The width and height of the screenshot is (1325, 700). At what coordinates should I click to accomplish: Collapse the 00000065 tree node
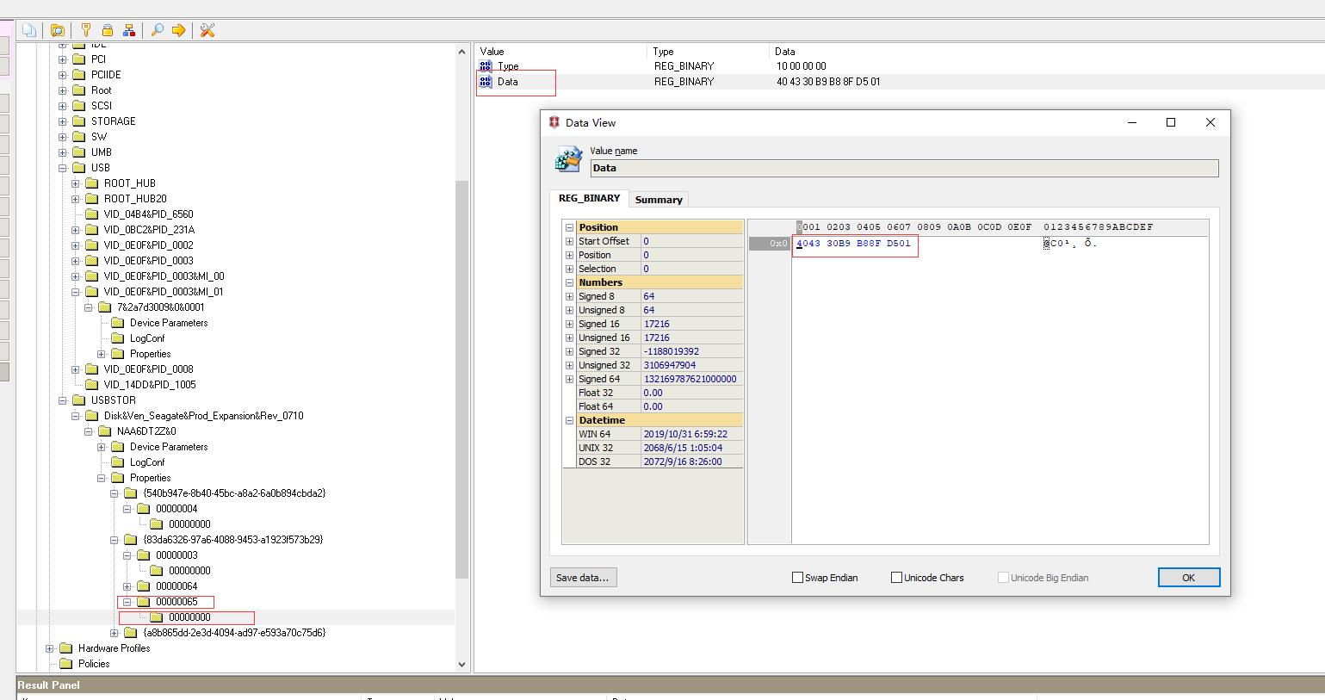[x=127, y=602]
